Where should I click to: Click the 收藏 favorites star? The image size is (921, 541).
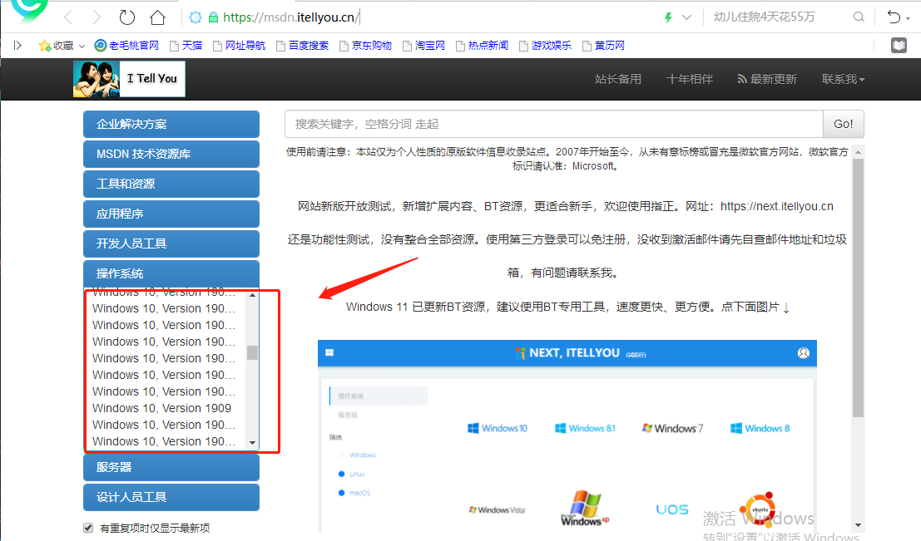pyautogui.click(x=45, y=45)
